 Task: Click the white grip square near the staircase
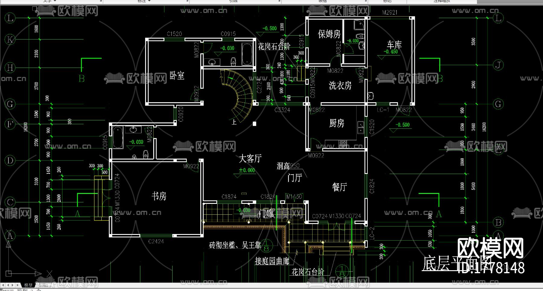tap(255, 124)
